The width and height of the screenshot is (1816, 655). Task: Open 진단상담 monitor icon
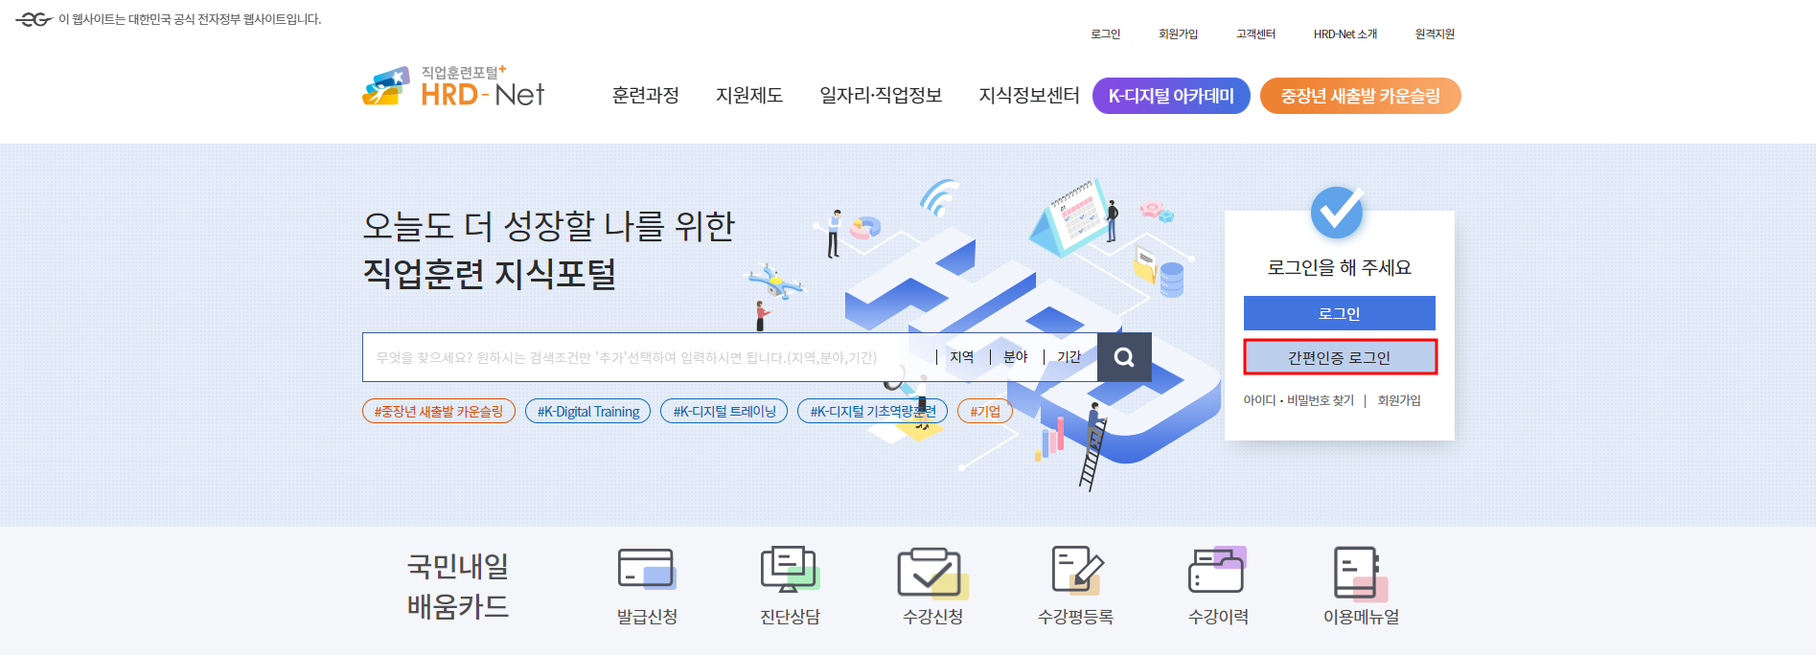pos(790,569)
